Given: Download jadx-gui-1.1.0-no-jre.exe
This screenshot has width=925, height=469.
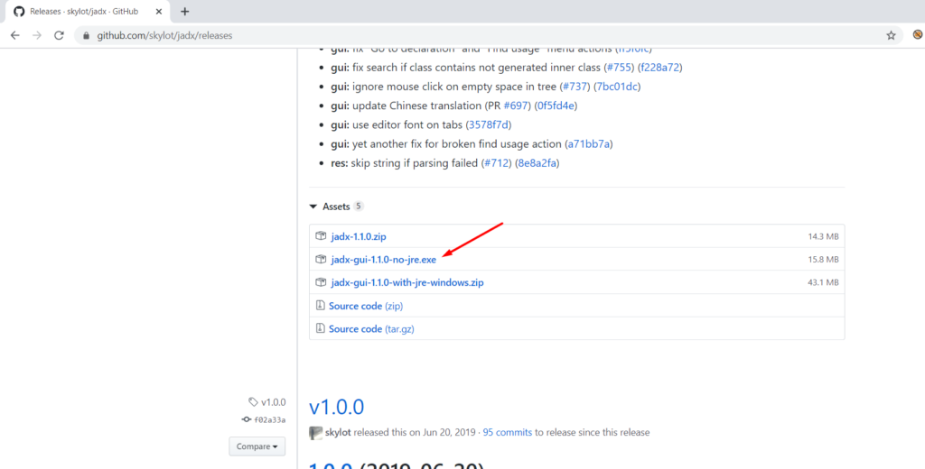Looking at the screenshot, I should point(384,259).
